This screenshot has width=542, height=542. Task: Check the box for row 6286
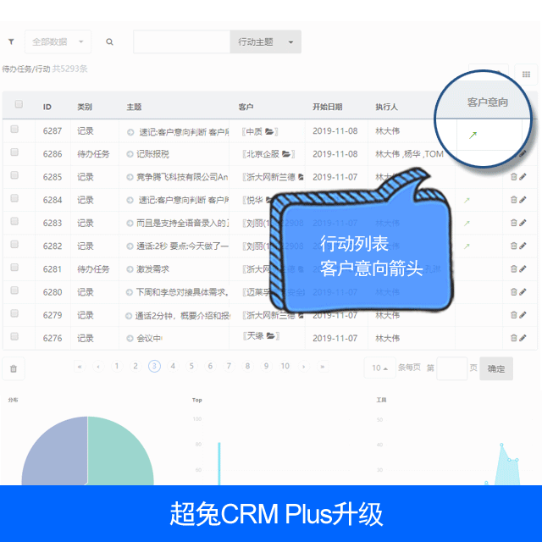[14, 152]
